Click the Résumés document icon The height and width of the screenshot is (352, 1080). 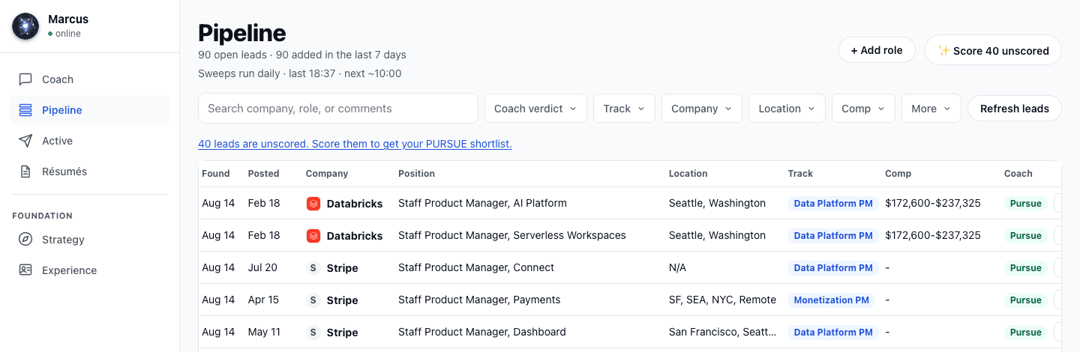click(25, 172)
